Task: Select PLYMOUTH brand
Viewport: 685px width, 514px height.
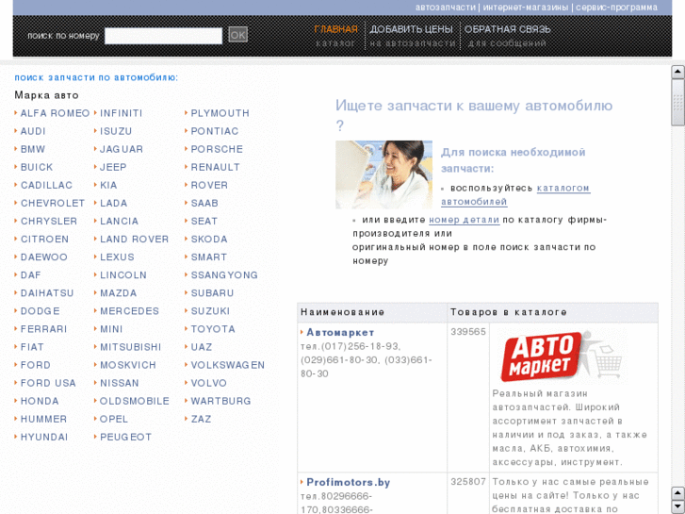Action: point(220,113)
